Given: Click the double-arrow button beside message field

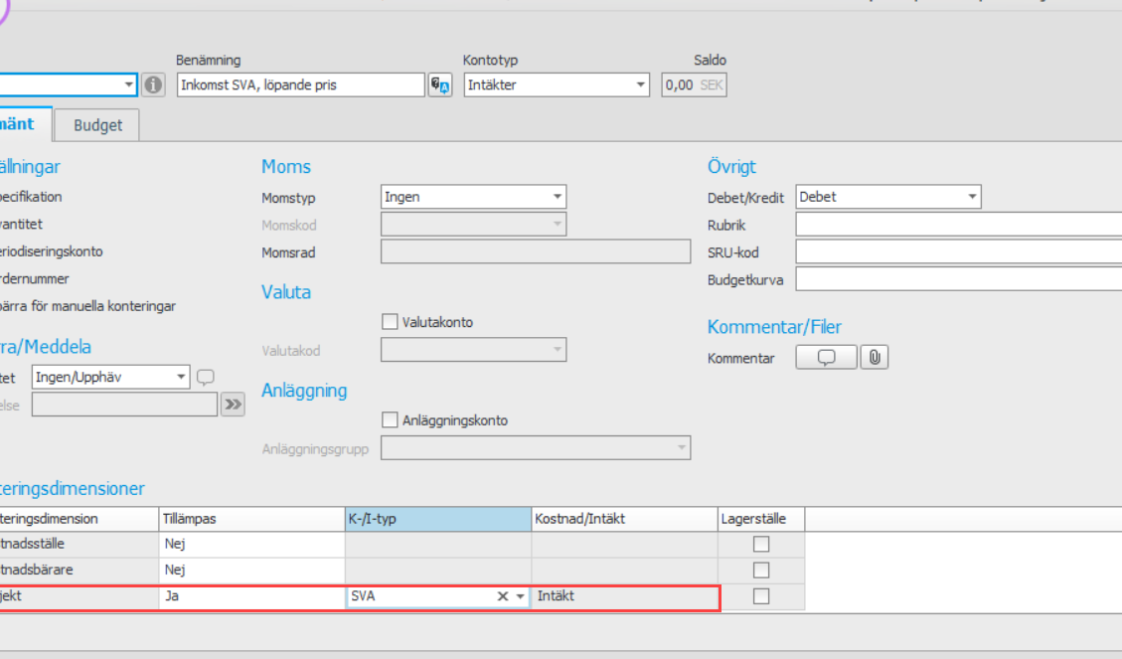Looking at the screenshot, I should coord(233,405).
